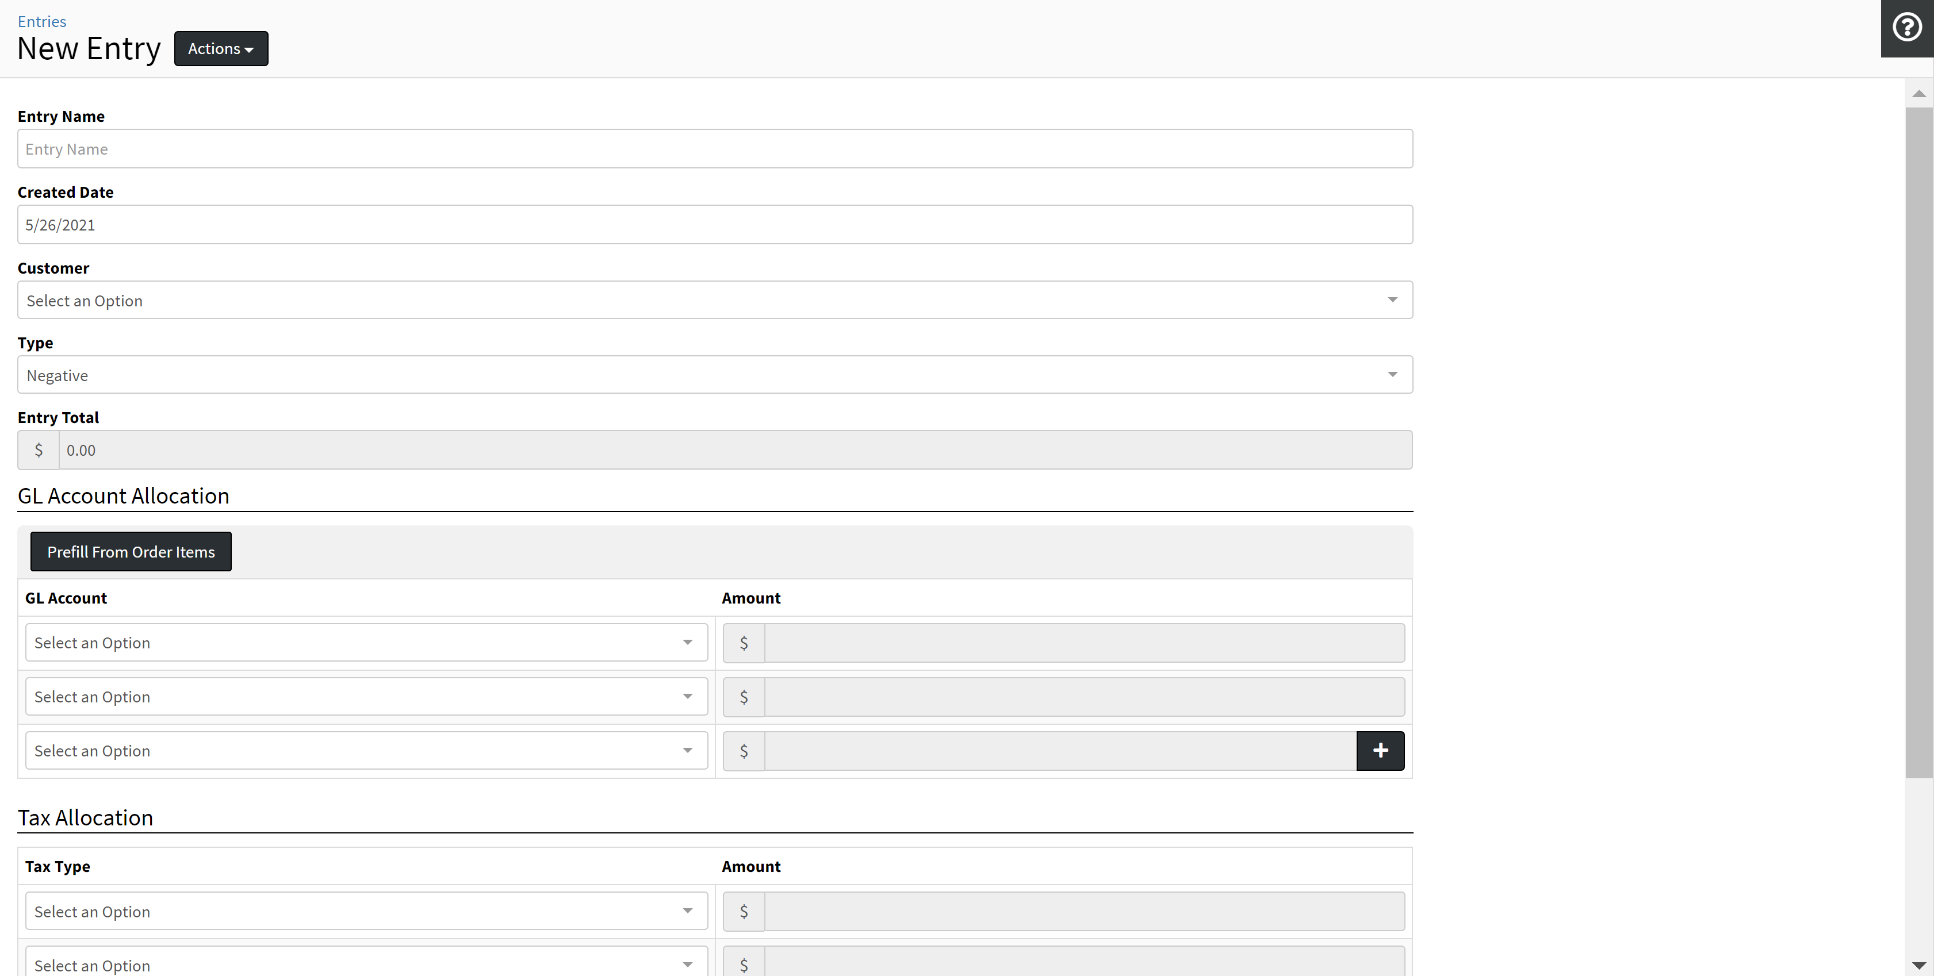Open the first GL Account dropdown
Screen dimensions: 1934x976
click(x=366, y=642)
